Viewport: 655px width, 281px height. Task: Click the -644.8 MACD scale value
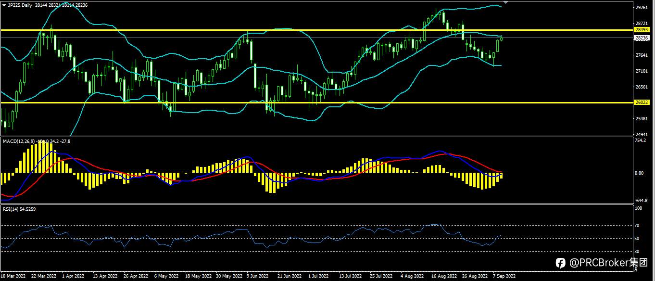(x=641, y=201)
